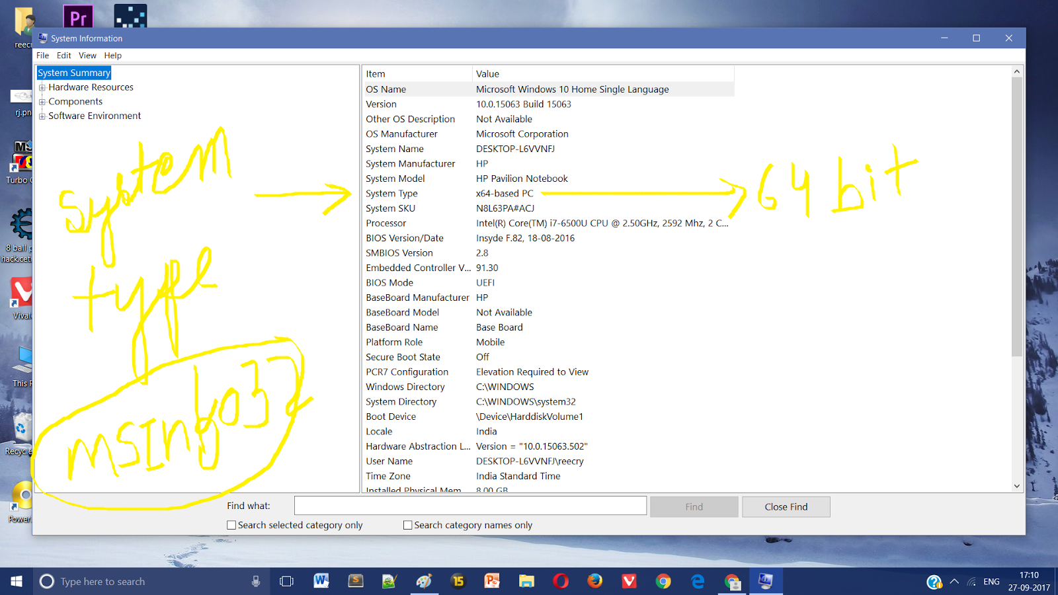Image resolution: width=1058 pixels, height=595 pixels.
Task: Select the Components label
Action: pyautogui.click(x=75, y=102)
